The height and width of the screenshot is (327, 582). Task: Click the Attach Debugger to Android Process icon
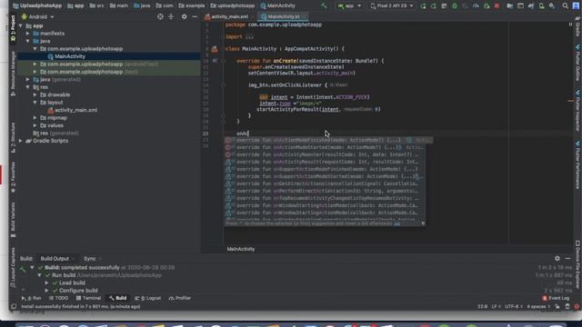(487, 6)
